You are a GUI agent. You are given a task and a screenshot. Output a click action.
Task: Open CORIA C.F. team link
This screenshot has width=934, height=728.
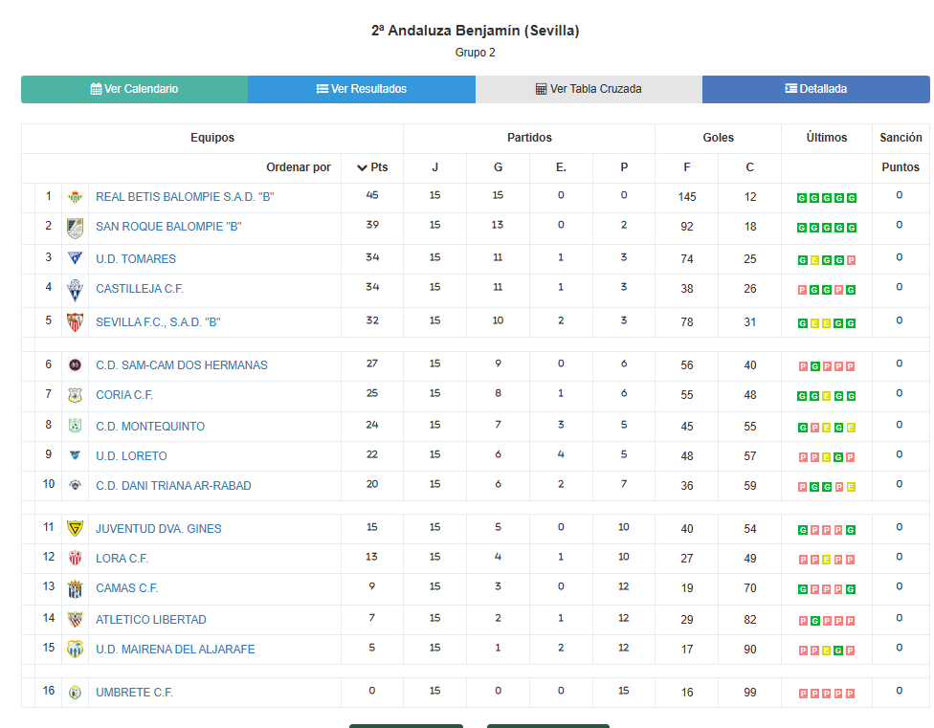(x=124, y=395)
